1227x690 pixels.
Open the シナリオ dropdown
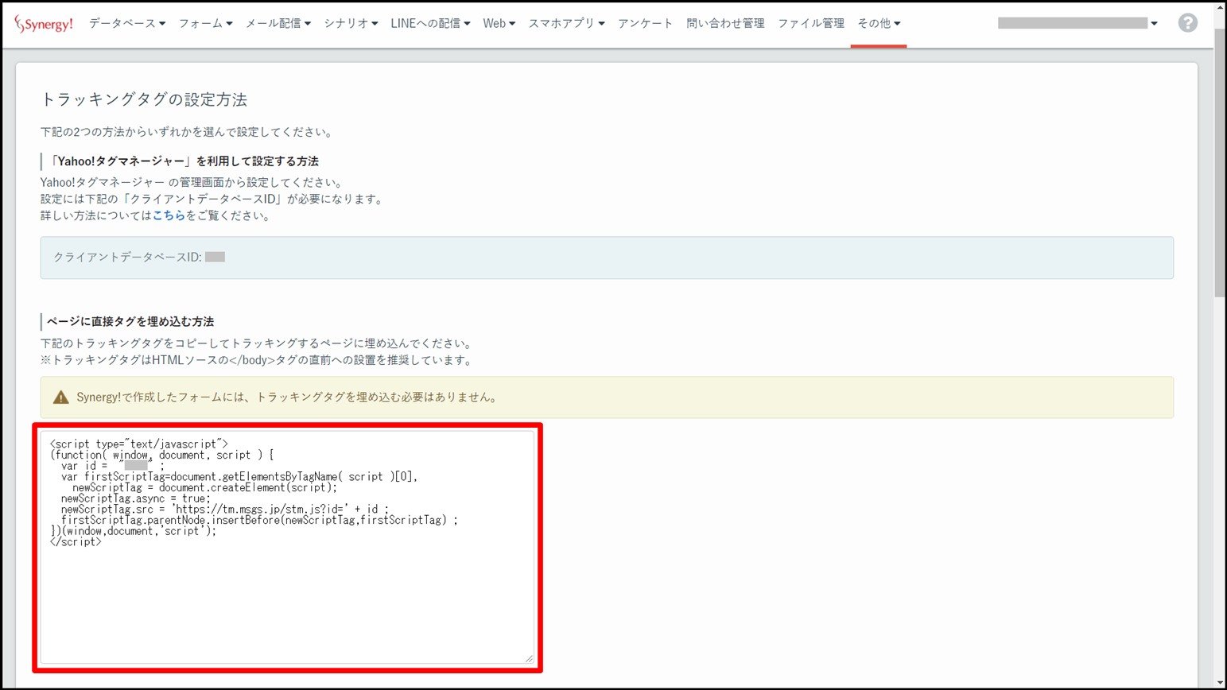[x=350, y=24]
